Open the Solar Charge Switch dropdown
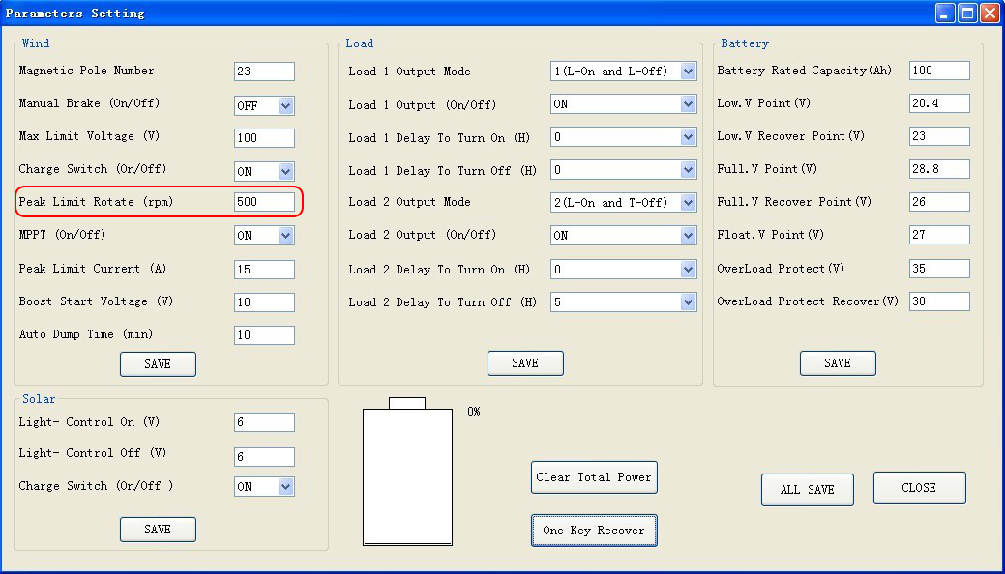The image size is (1005, 574). [264, 486]
